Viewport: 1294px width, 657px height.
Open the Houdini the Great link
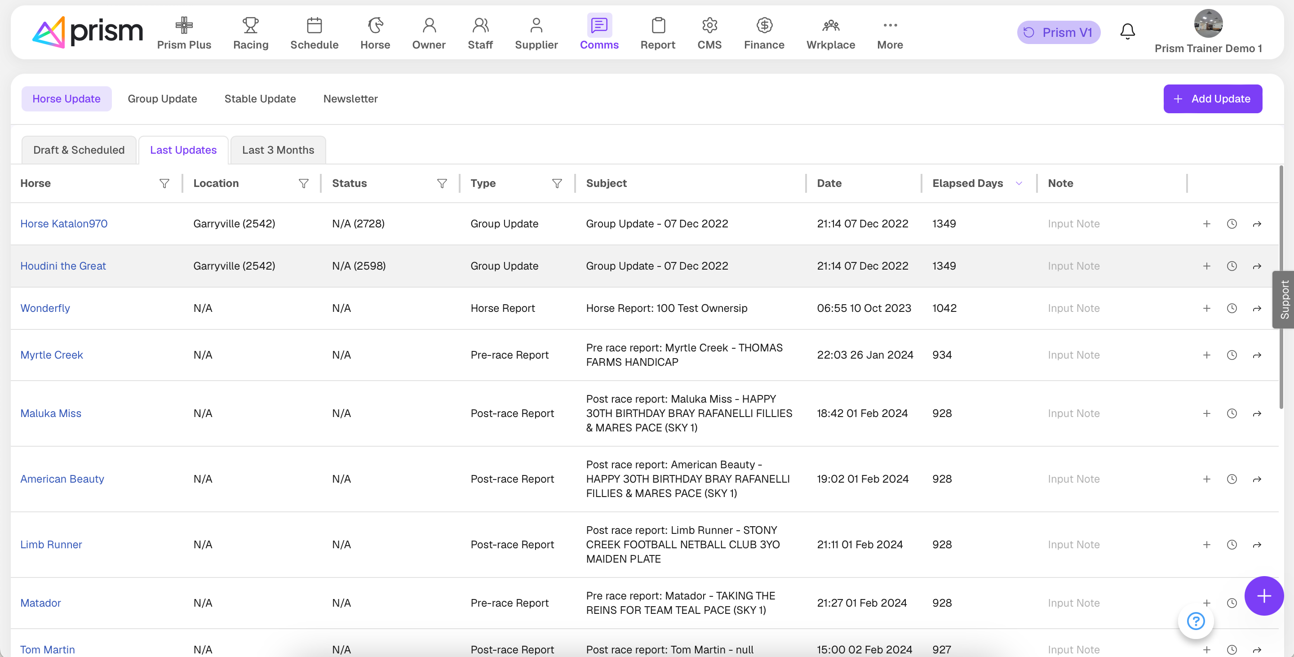click(x=63, y=266)
